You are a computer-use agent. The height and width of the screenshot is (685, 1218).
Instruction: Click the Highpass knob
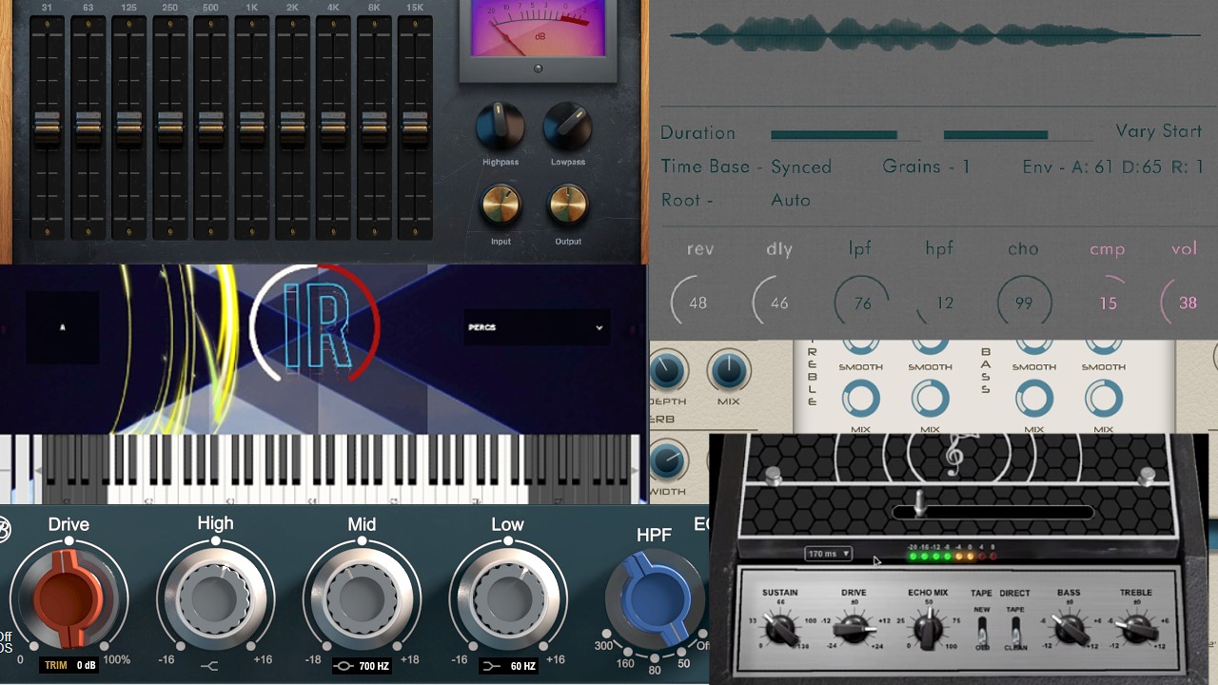[501, 126]
